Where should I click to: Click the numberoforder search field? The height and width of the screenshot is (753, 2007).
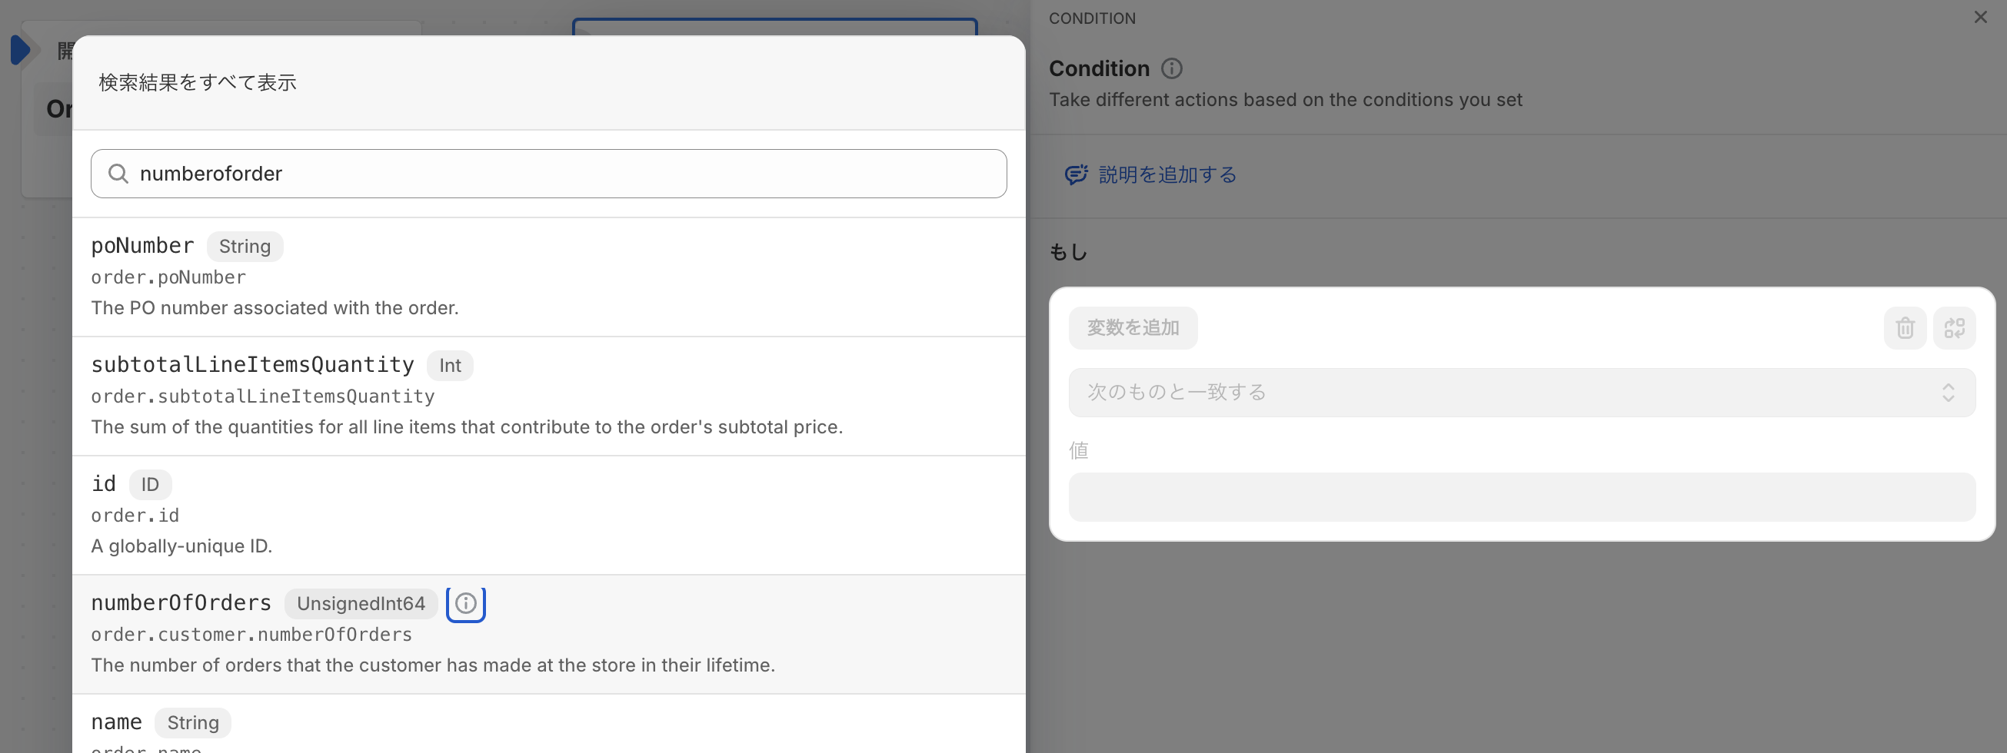pyautogui.click(x=548, y=174)
